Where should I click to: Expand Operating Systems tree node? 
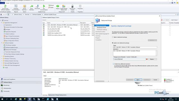click(x=2, y=56)
